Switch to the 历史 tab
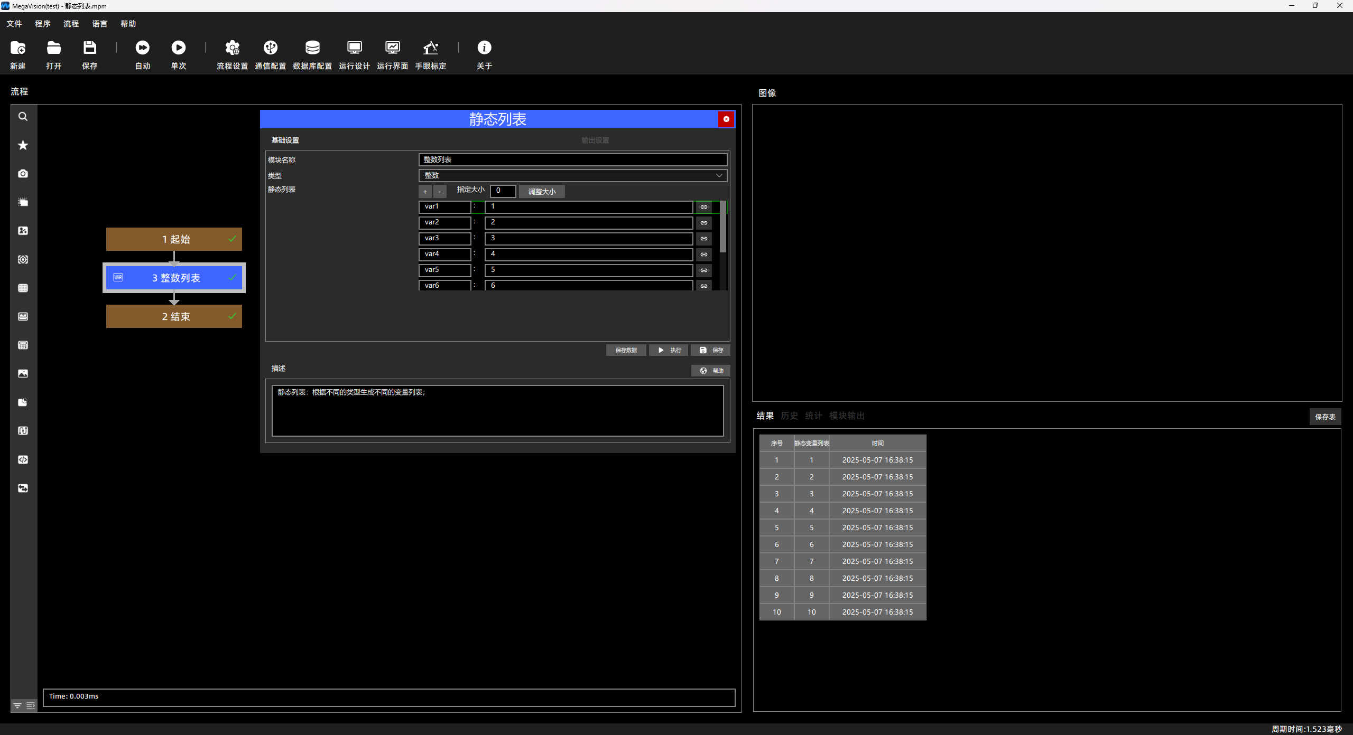 pos(790,416)
